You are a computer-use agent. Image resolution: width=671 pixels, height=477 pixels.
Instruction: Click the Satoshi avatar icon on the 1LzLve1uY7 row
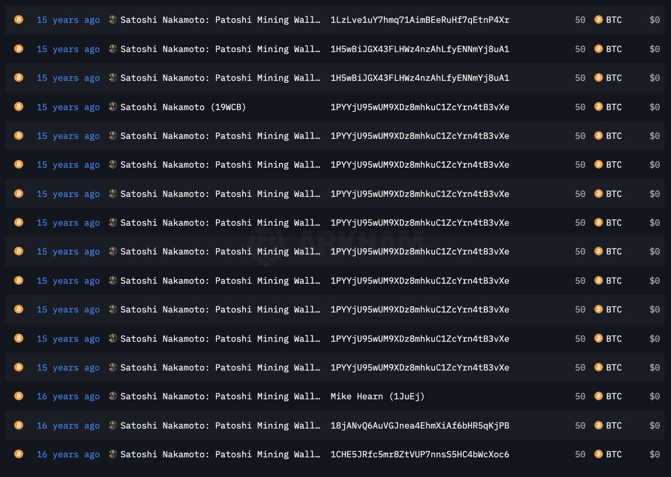[x=113, y=20]
